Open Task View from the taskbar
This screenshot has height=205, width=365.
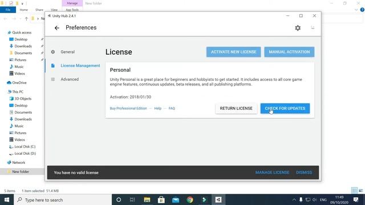click(132, 200)
